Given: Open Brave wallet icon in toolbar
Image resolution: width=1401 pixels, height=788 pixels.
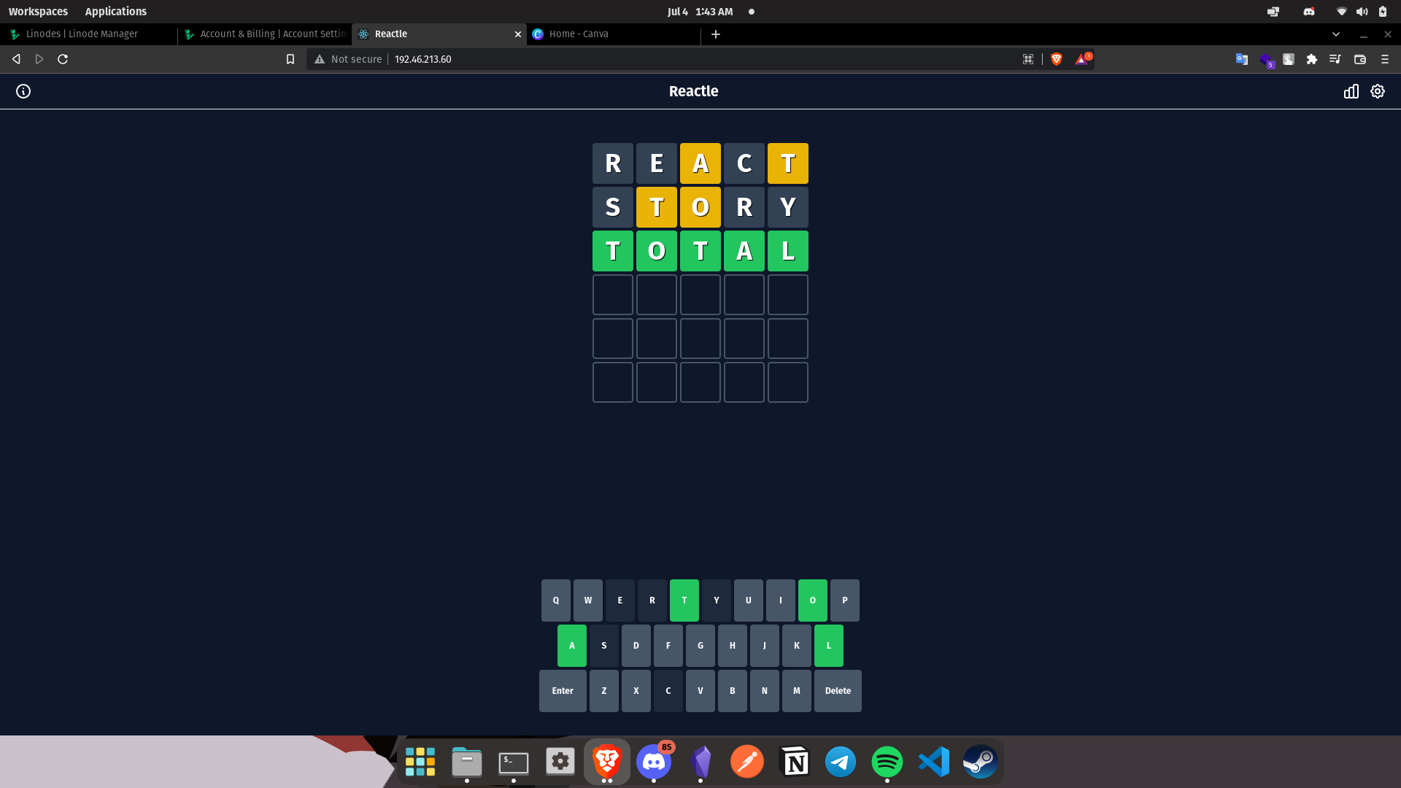Looking at the screenshot, I should click(1360, 59).
